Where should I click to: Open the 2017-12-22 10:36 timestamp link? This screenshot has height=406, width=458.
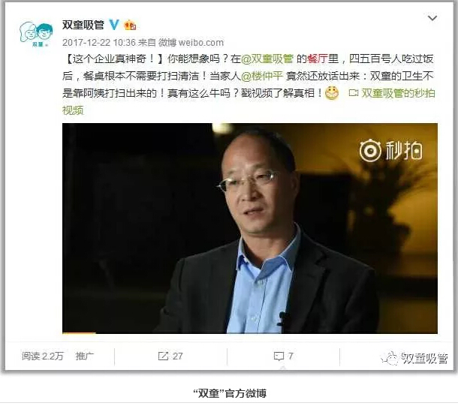coord(99,43)
